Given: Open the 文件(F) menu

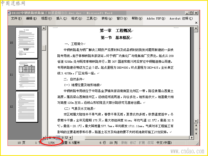Looking at the screenshot, I should [x=16, y=18].
